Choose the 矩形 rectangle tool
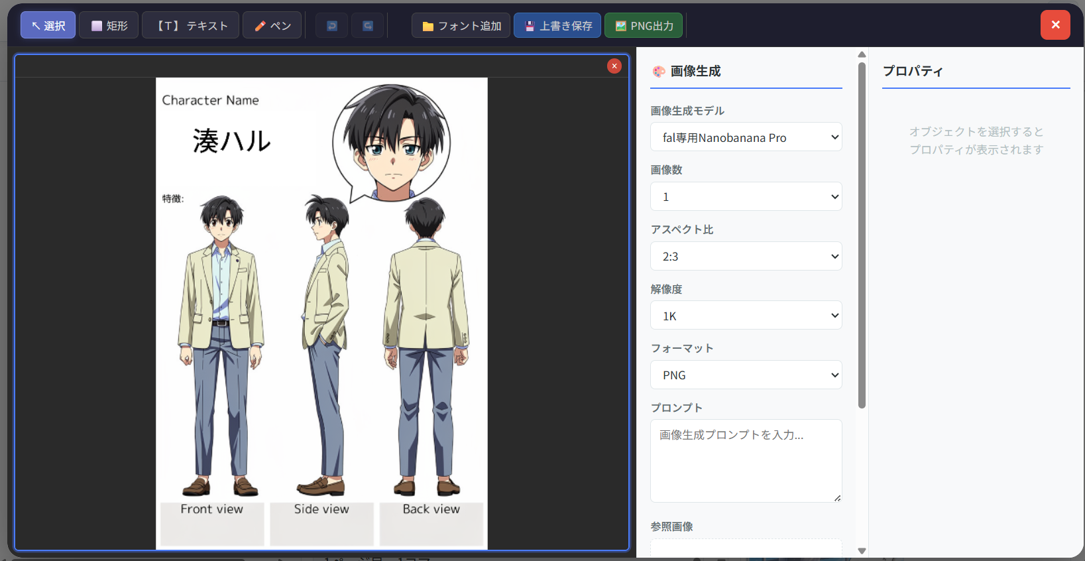This screenshot has width=1085, height=561. click(109, 25)
